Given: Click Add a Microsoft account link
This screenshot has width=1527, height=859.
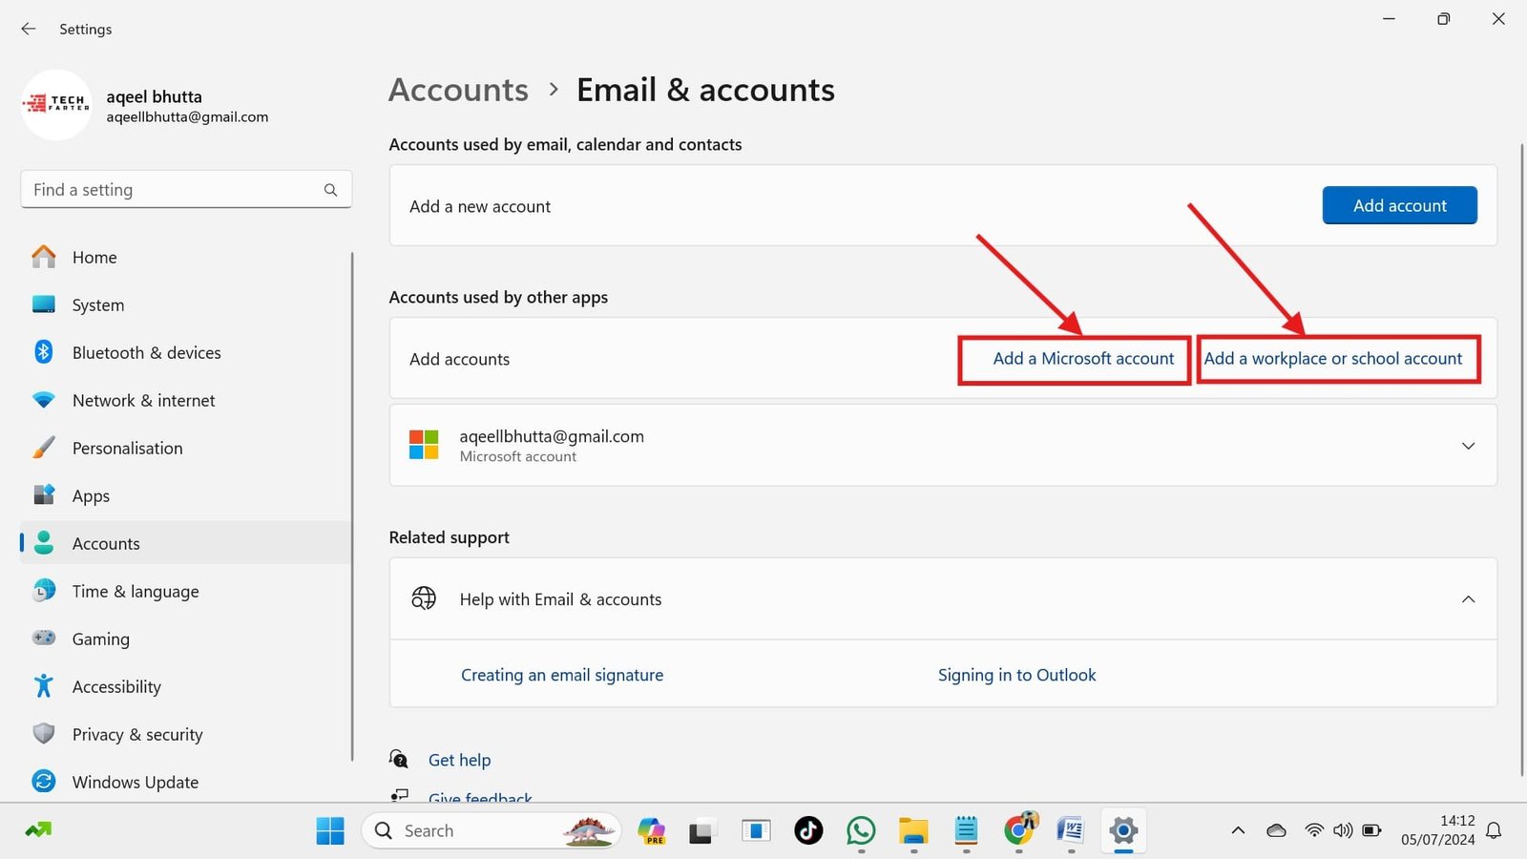Looking at the screenshot, I should (1083, 359).
